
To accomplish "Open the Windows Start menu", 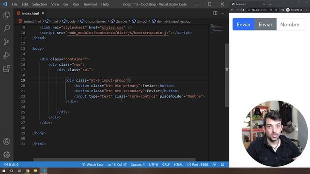I will click(4, 171).
